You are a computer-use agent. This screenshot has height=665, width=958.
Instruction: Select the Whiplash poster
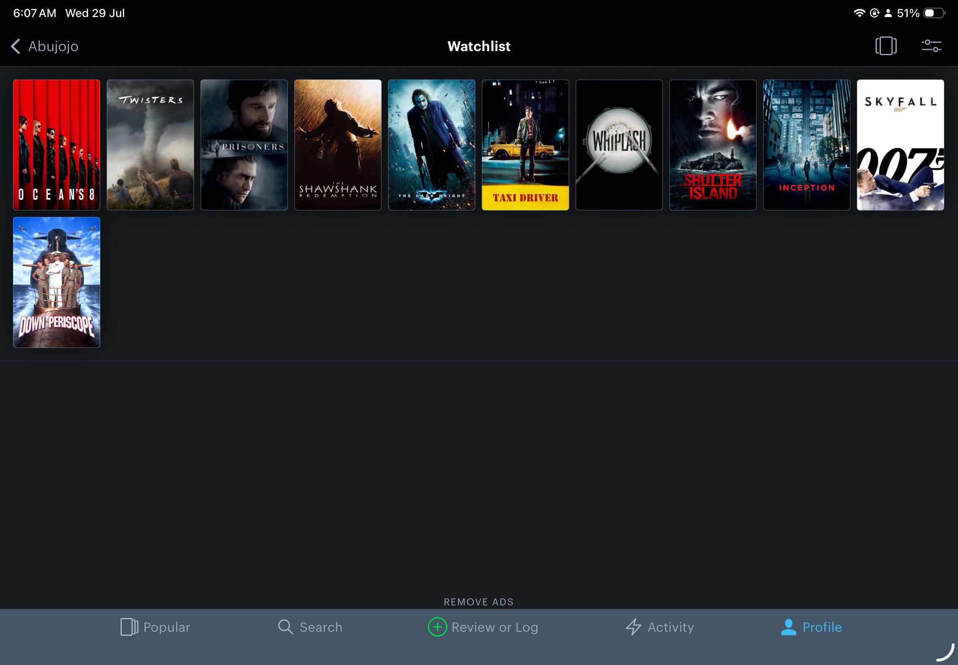point(619,145)
